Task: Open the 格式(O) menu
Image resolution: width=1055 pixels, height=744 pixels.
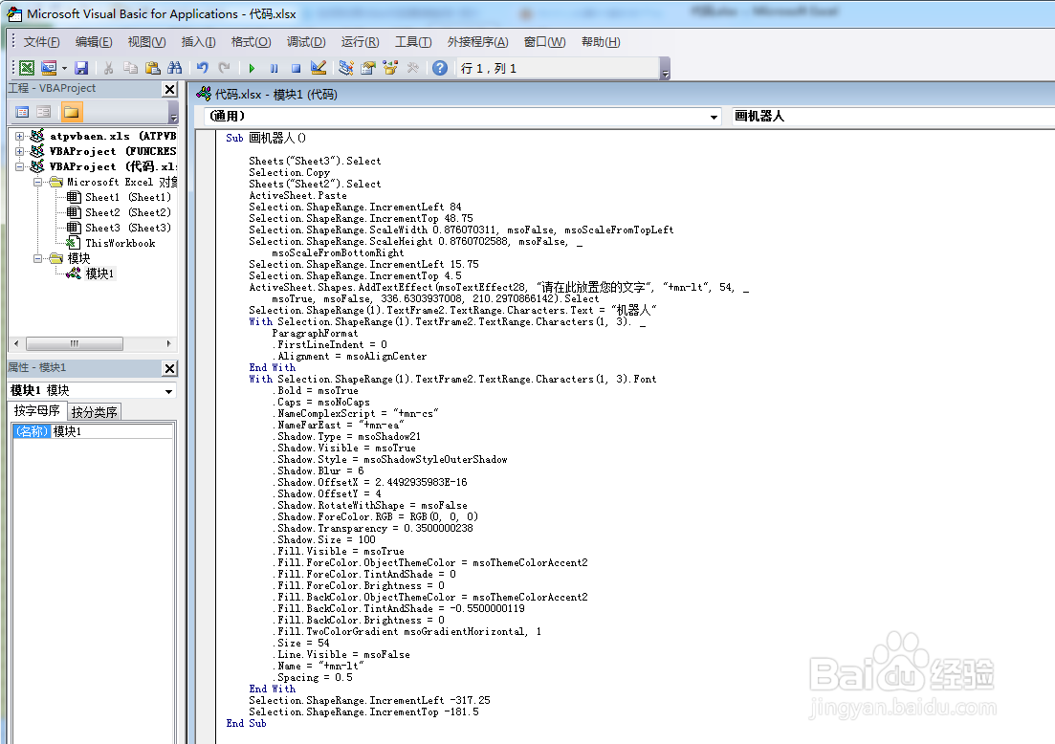Action: coord(251,42)
